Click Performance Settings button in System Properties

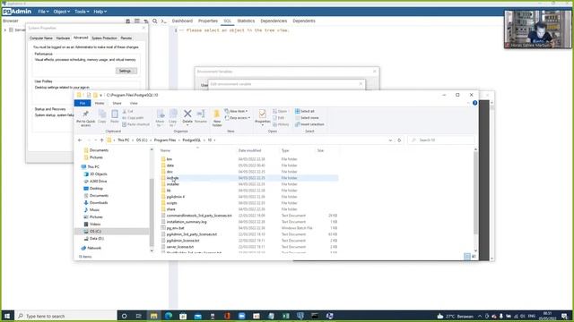[126, 71]
